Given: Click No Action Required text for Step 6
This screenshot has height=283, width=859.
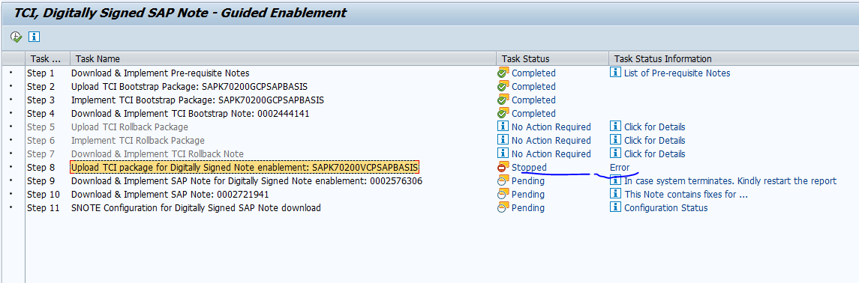Looking at the screenshot, I should [551, 141].
